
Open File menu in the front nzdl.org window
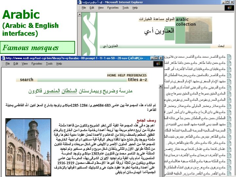click(x=8, y=64)
